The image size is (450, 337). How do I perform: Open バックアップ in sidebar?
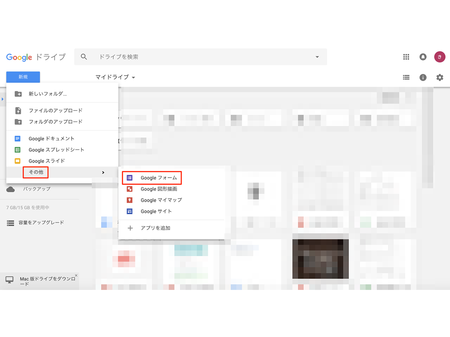(x=37, y=189)
